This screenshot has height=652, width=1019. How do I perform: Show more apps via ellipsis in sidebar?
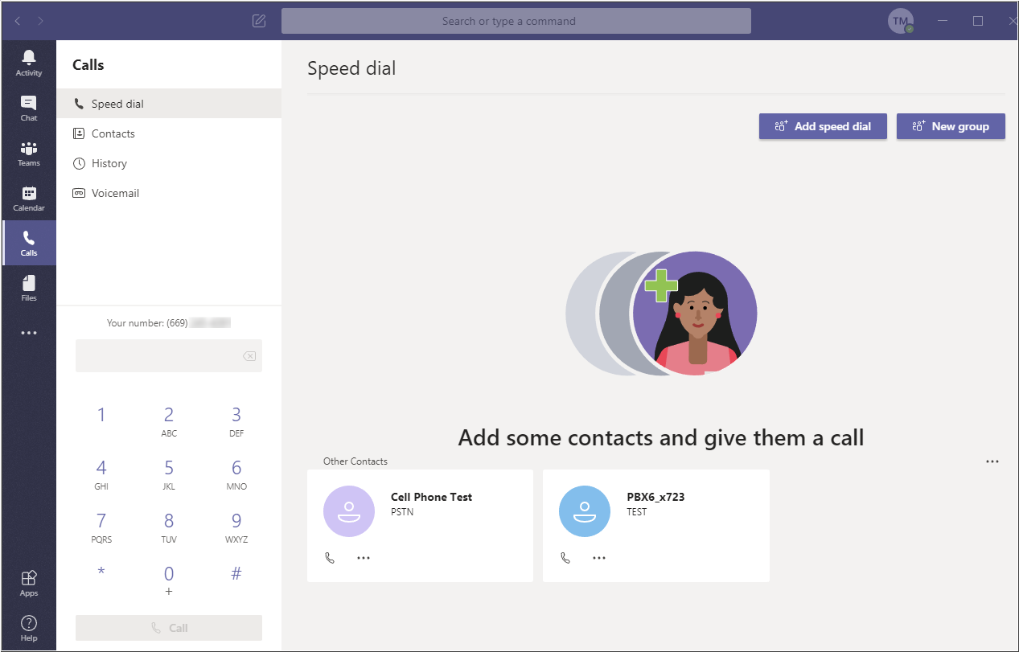click(x=29, y=333)
